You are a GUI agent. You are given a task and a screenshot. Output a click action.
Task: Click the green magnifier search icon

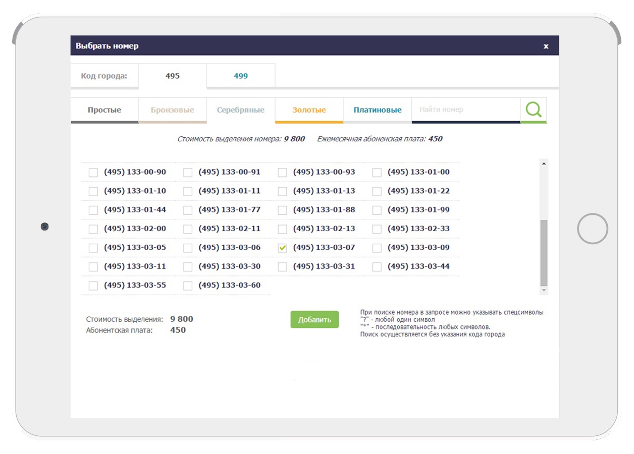(x=534, y=109)
